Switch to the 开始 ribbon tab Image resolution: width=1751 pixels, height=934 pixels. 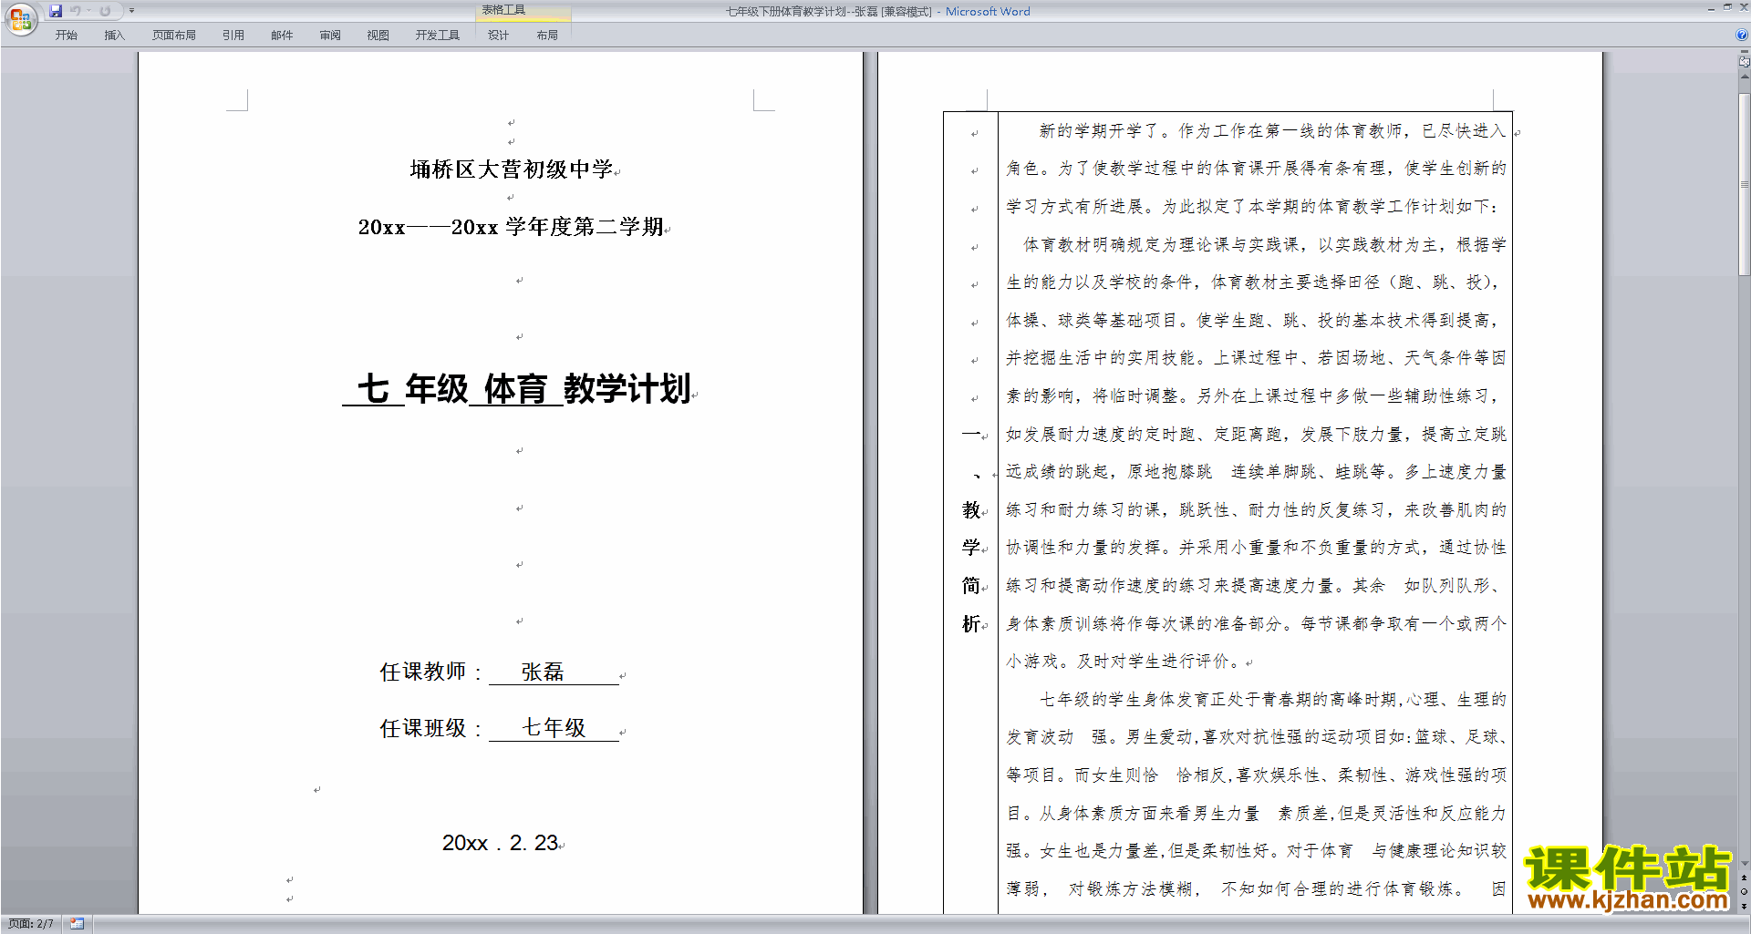[67, 35]
